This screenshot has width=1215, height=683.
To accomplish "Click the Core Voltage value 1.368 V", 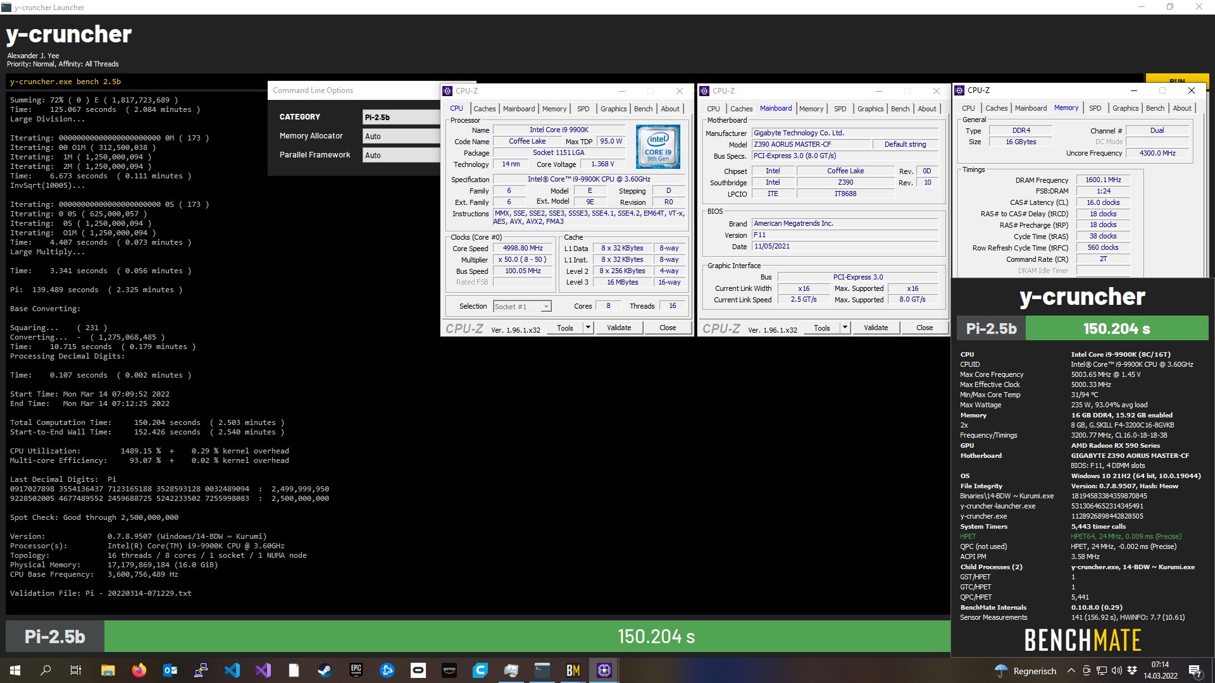I will click(602, 164).
